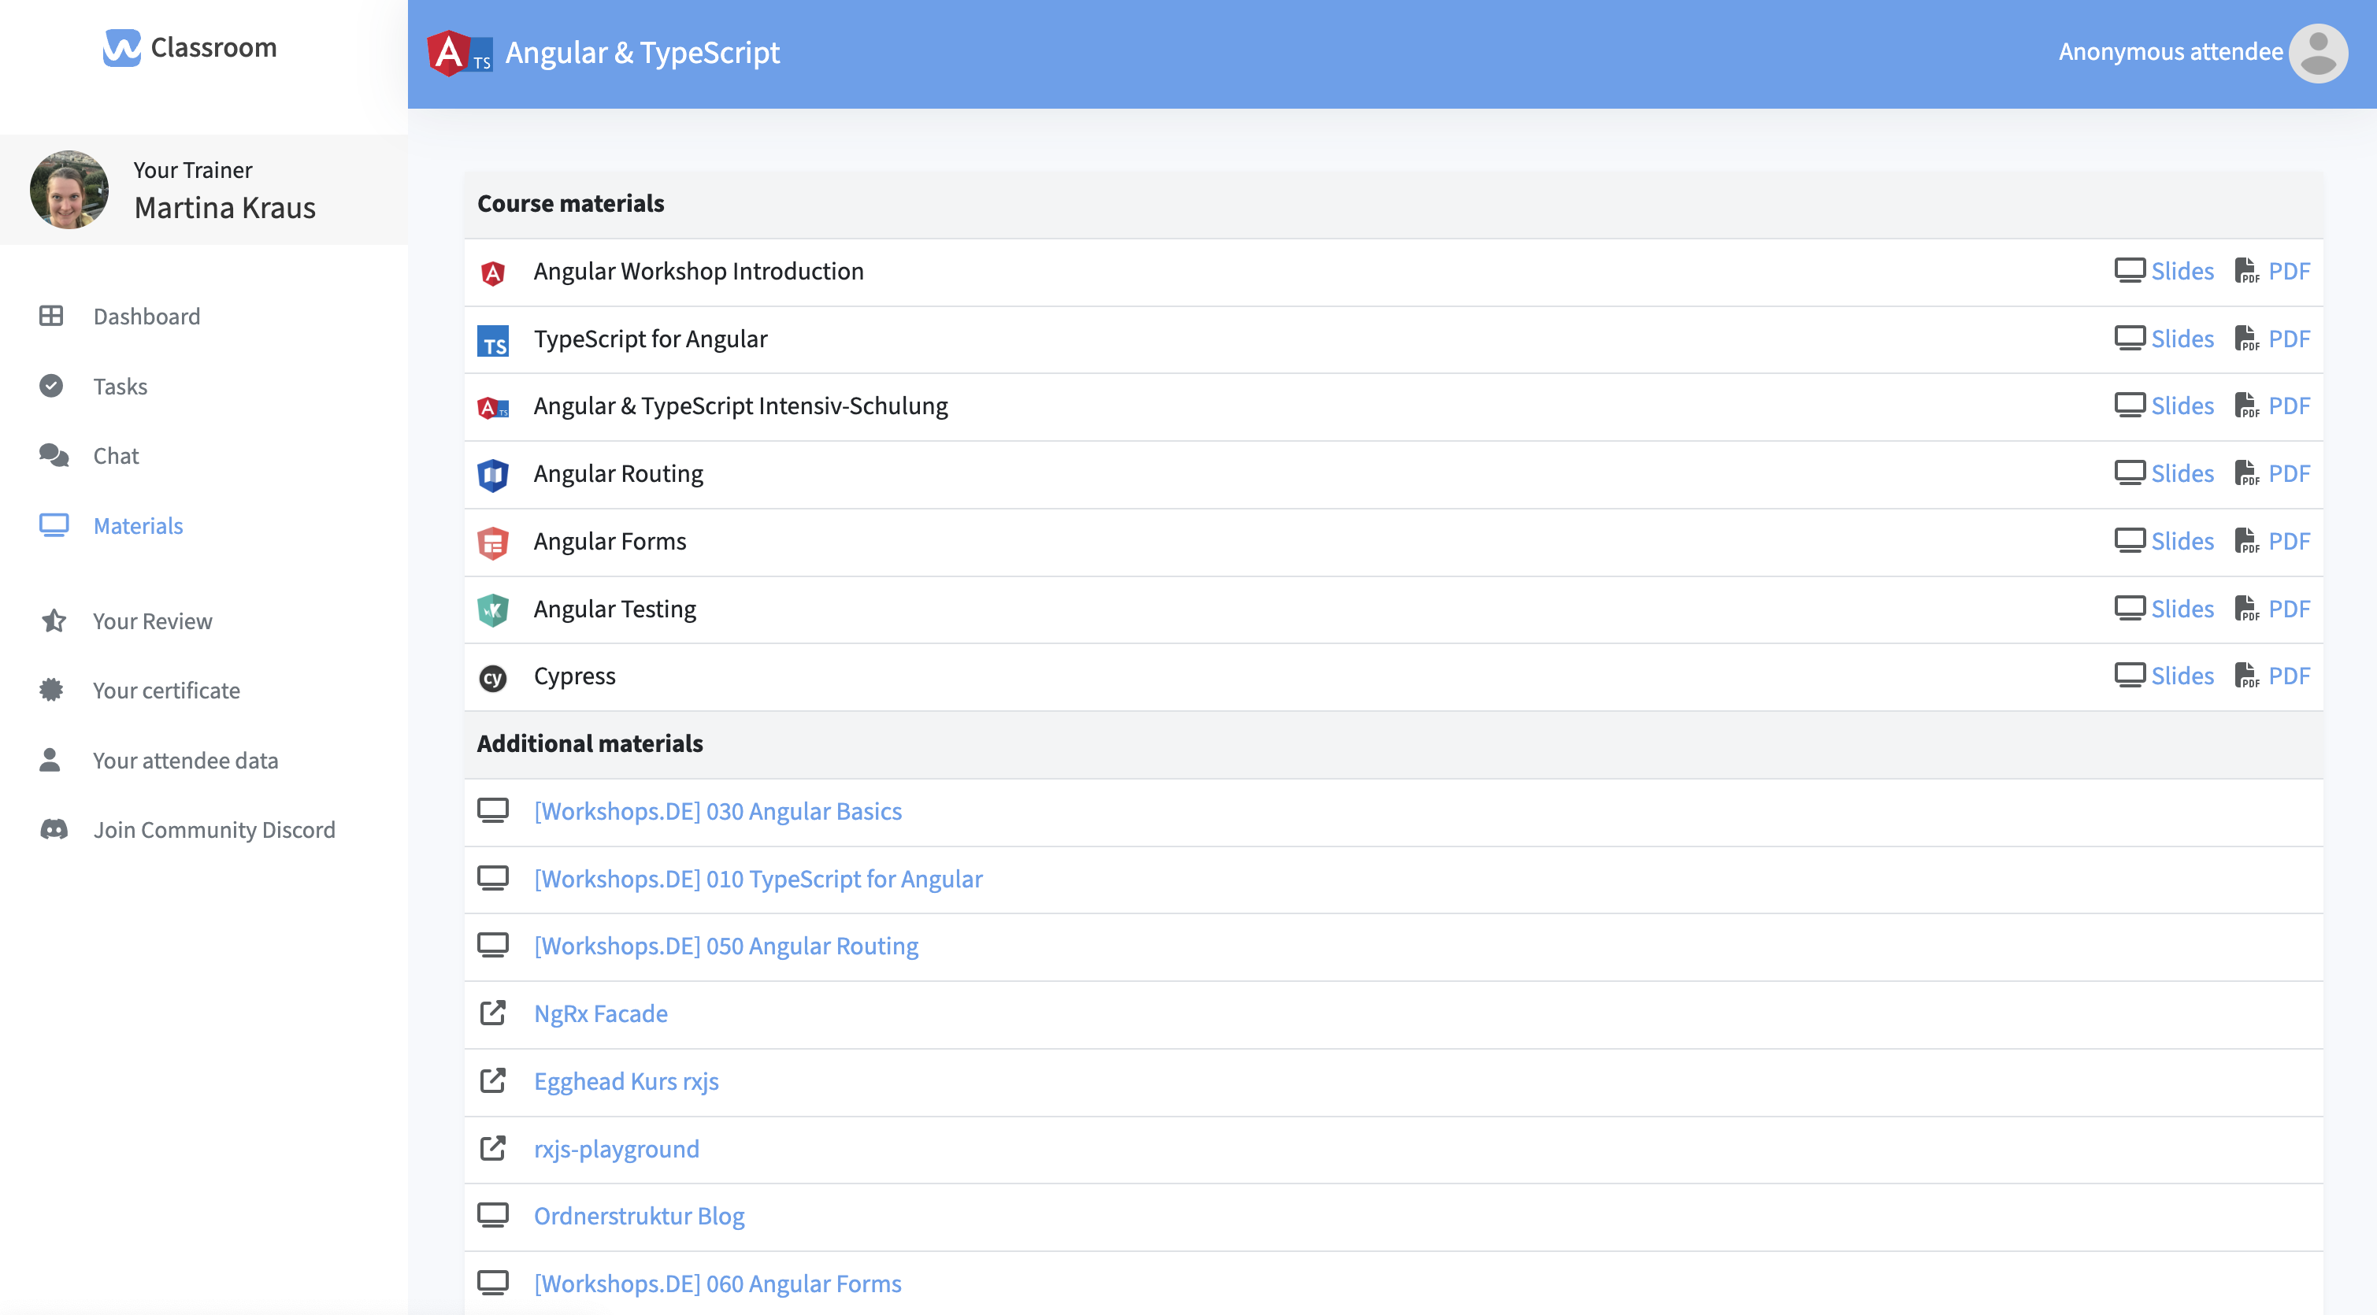Click the Dashboard grid icon in sidebar

point(52,317)
